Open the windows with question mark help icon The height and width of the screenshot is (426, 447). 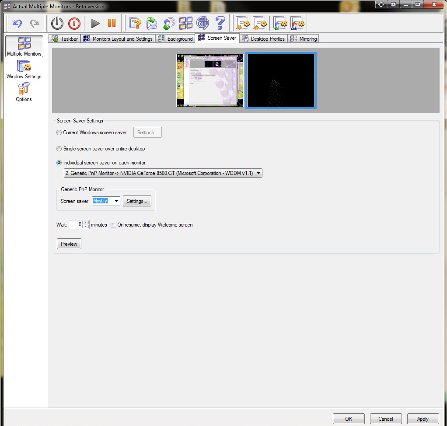point(135,23)
